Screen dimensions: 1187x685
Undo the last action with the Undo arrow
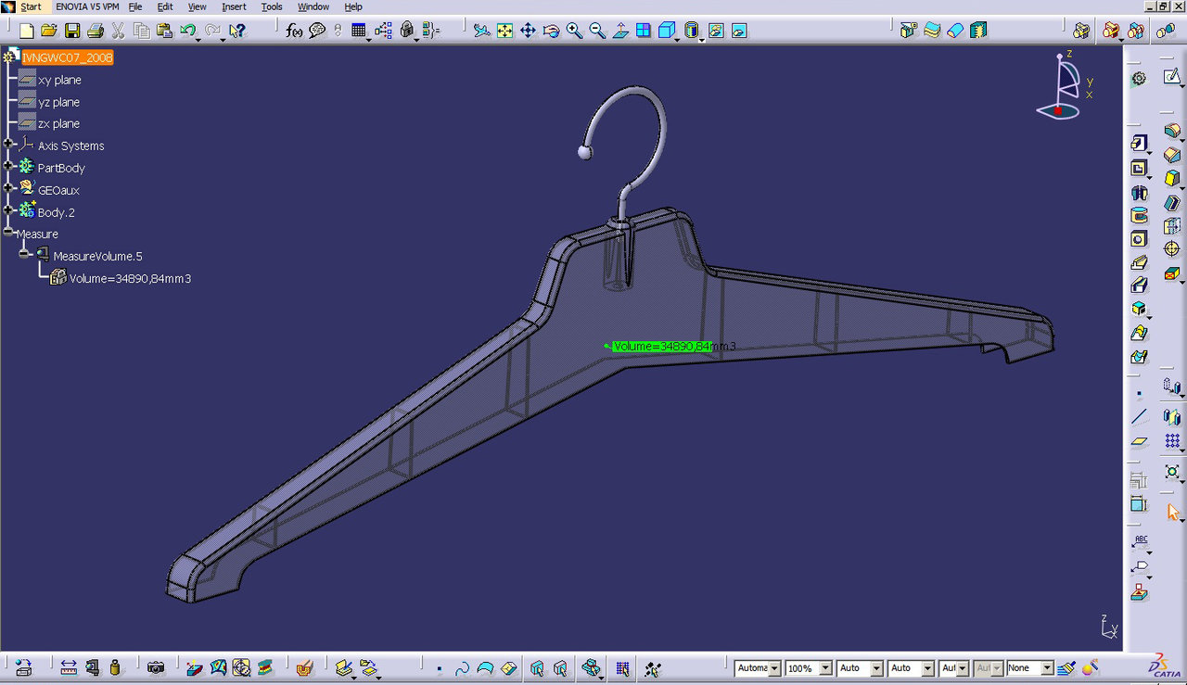[188, 31]
